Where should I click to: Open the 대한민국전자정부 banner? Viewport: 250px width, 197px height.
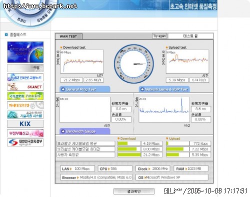coord(25,142)
